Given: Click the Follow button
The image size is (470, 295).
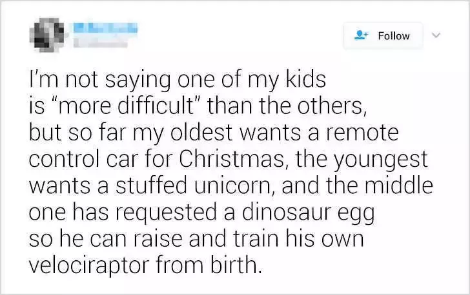Looking at the screenshot, I should [383, 36].
